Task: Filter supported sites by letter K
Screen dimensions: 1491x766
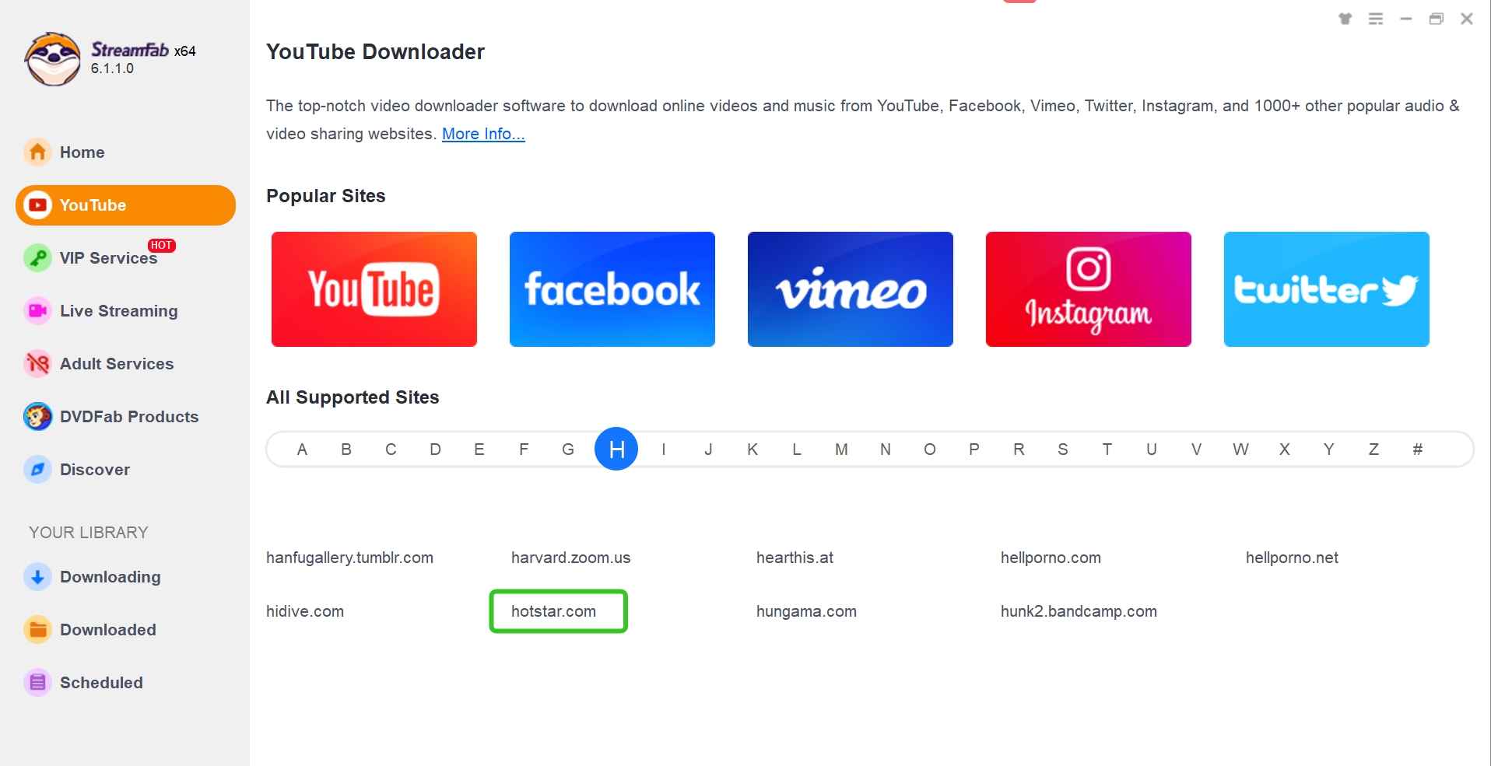Action: point(753,449)
